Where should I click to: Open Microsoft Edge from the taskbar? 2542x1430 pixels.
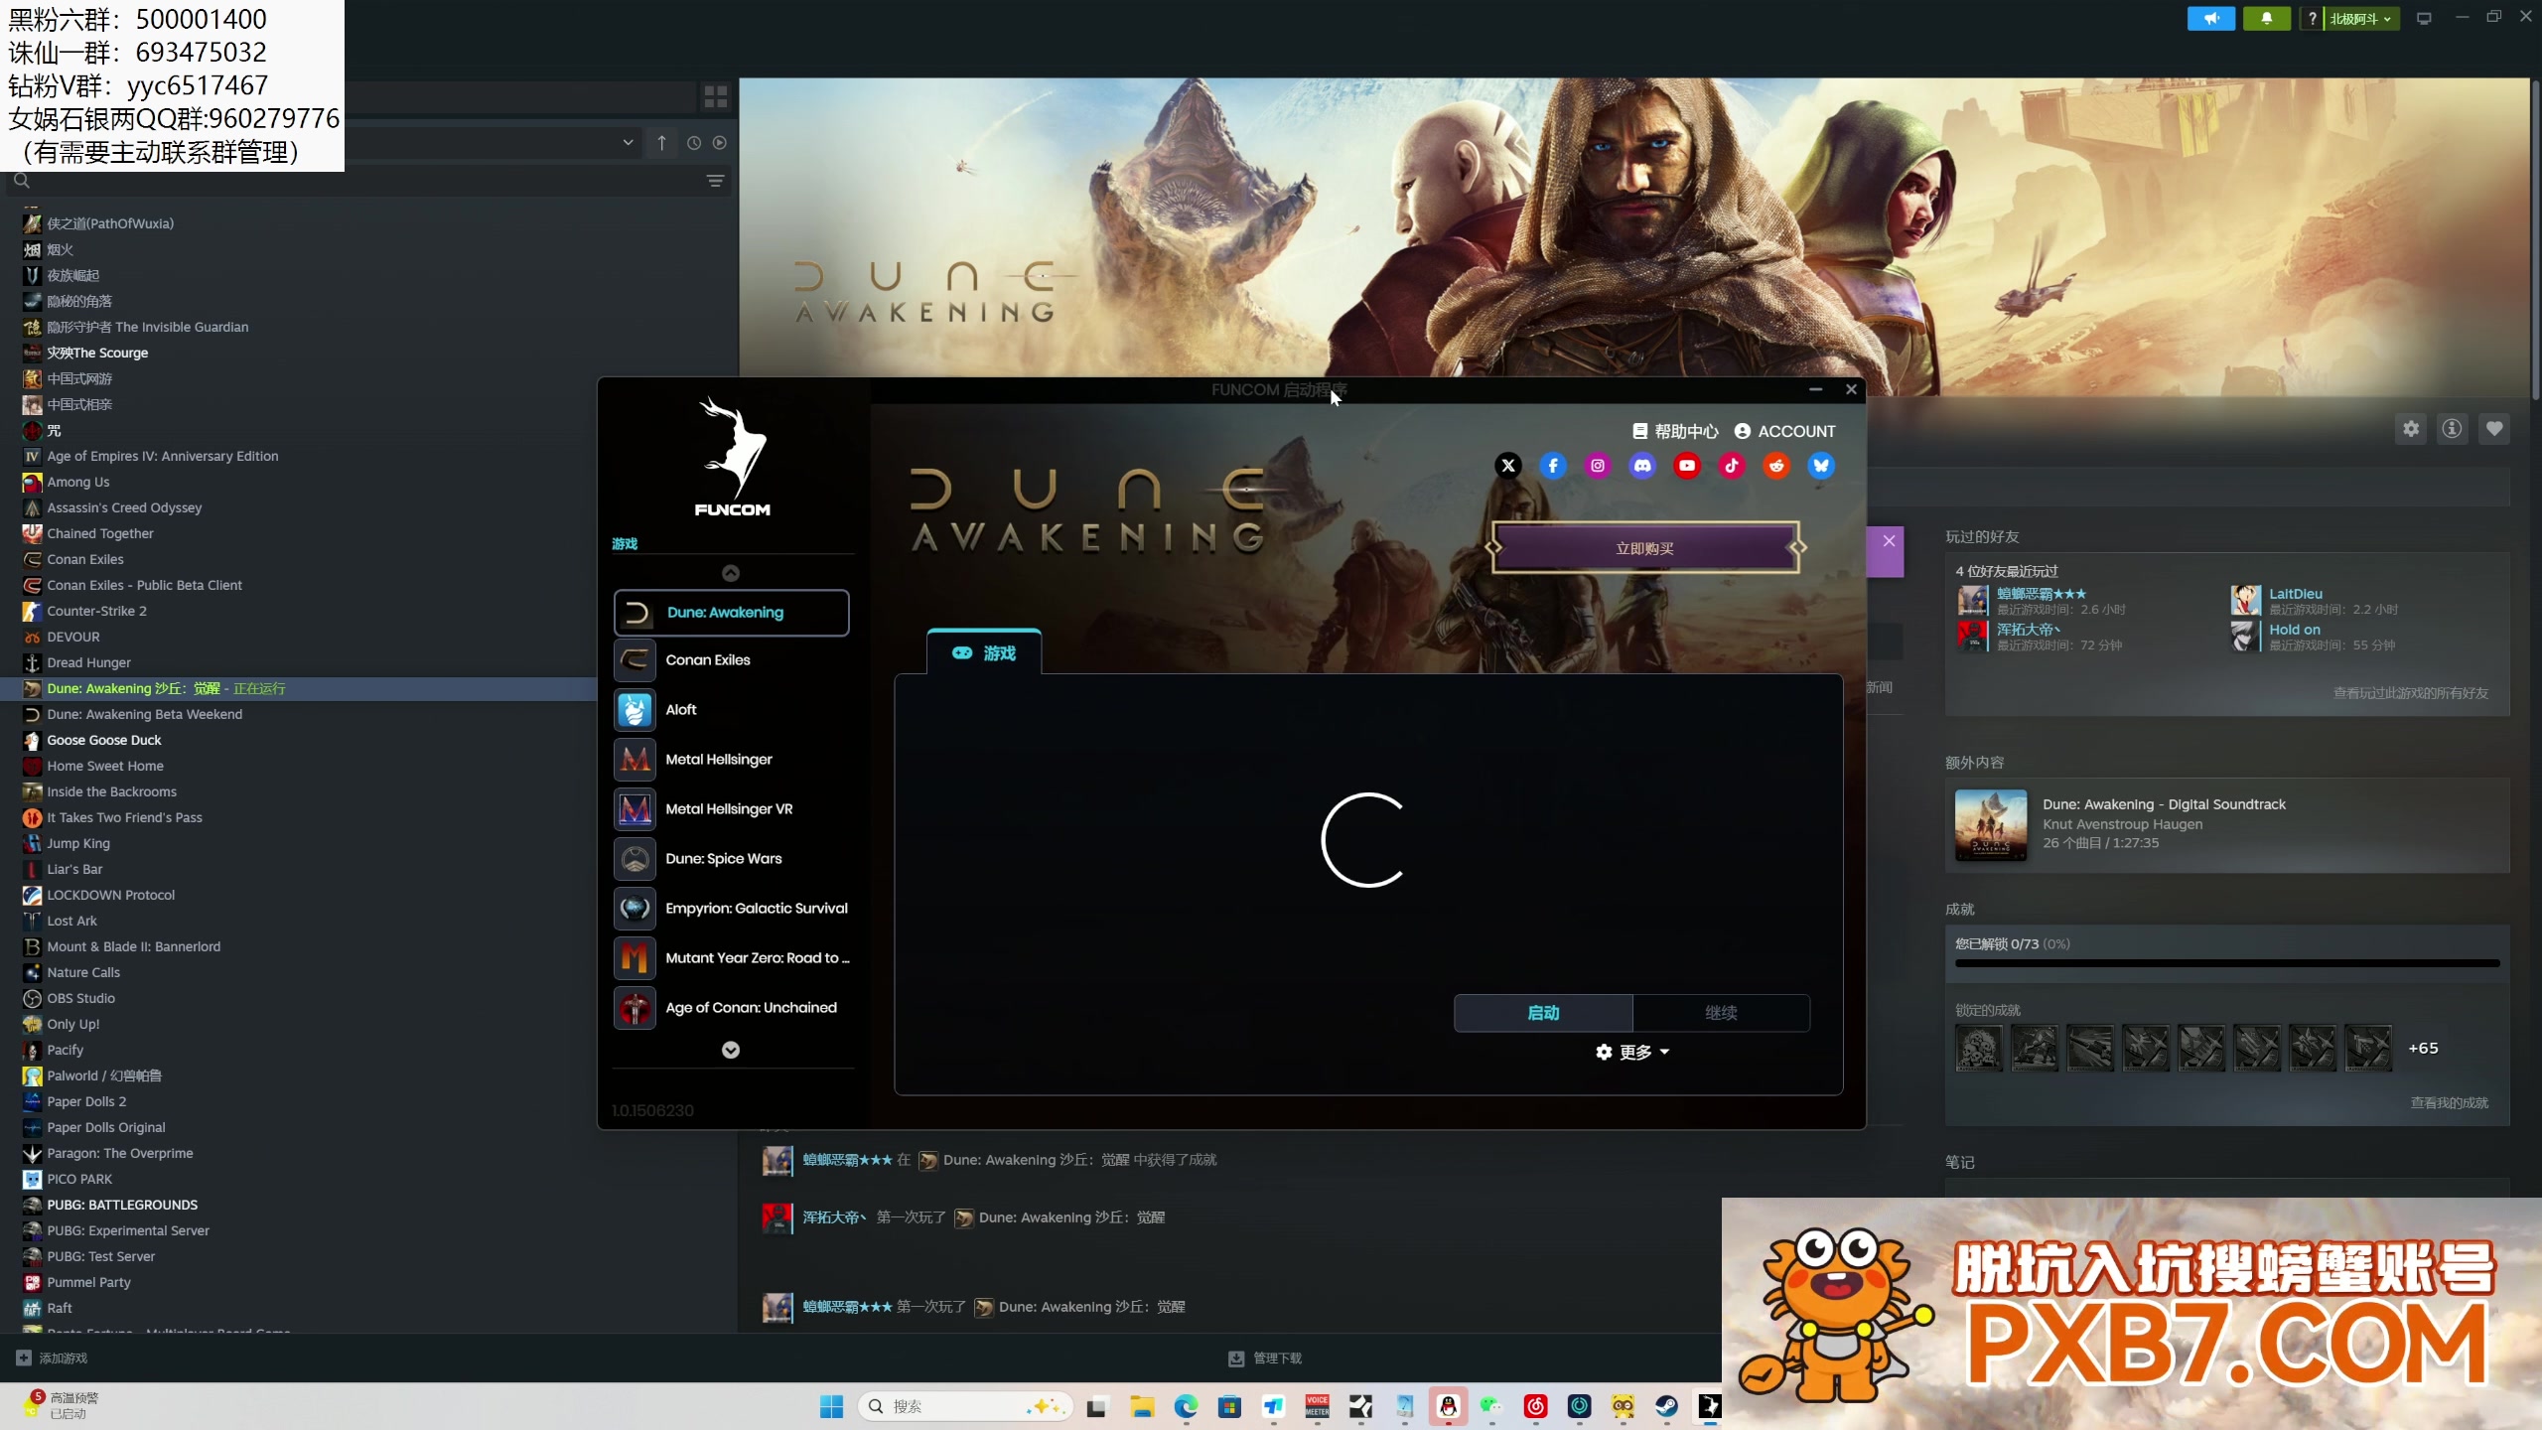(1187, 1406)
